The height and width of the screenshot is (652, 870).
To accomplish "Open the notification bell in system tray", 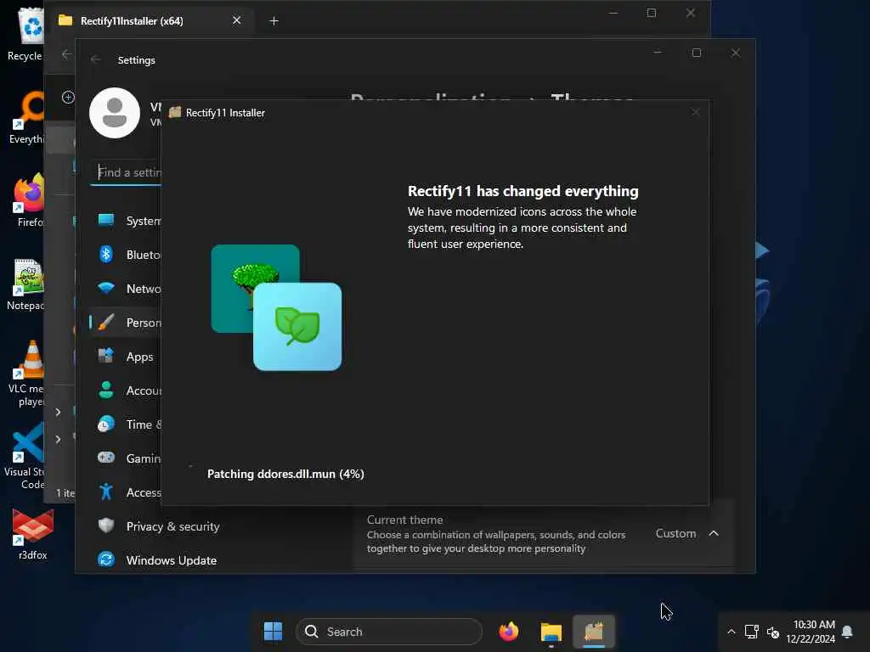I will 847,632.
